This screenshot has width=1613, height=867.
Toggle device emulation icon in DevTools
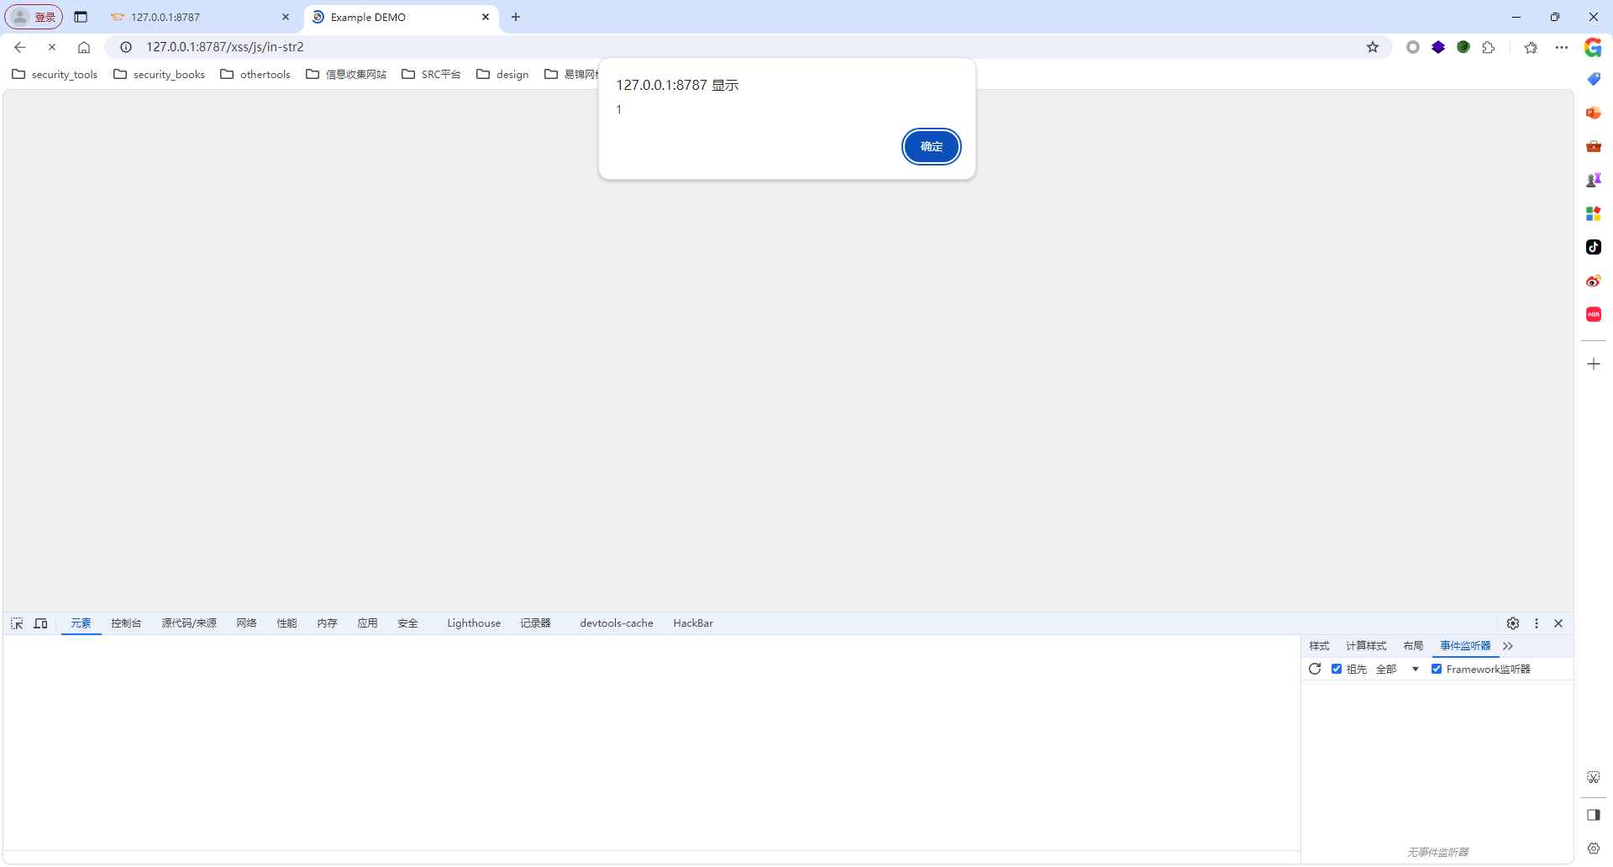40,623
